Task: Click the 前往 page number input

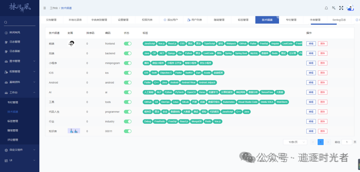Action: [x=347, y=142]
